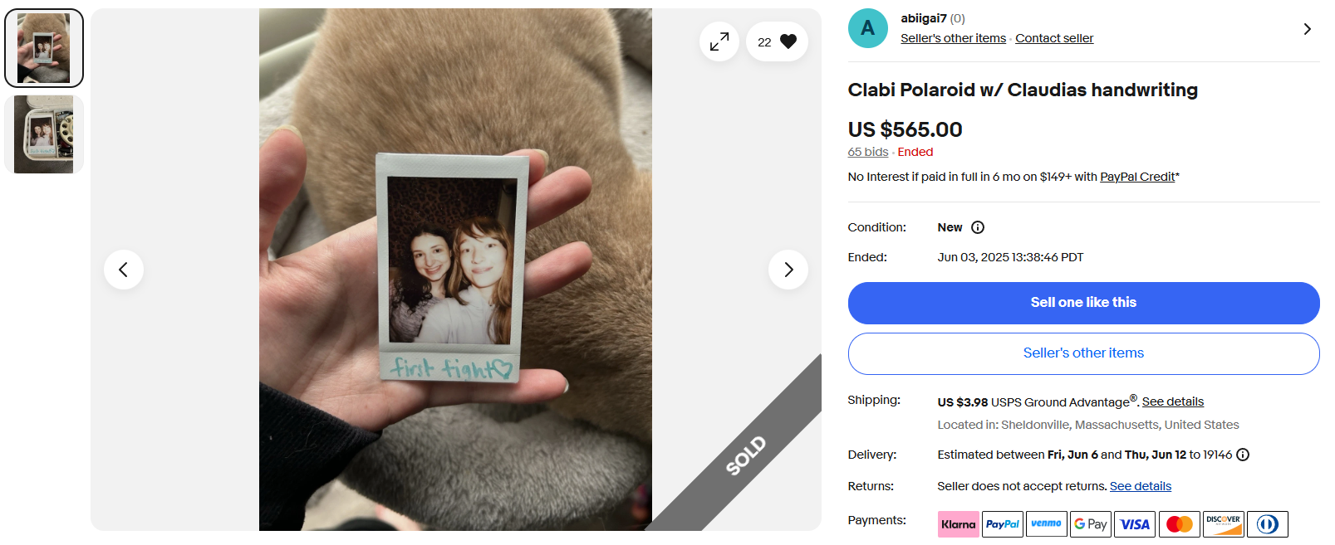1335x545 pixels.
Task: Show the previous listing photo
Action: click(124, 270)
